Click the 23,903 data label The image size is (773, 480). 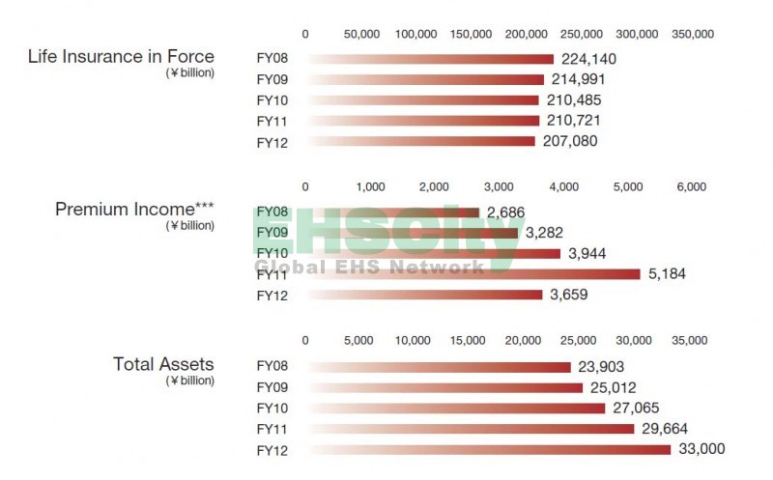606,367
